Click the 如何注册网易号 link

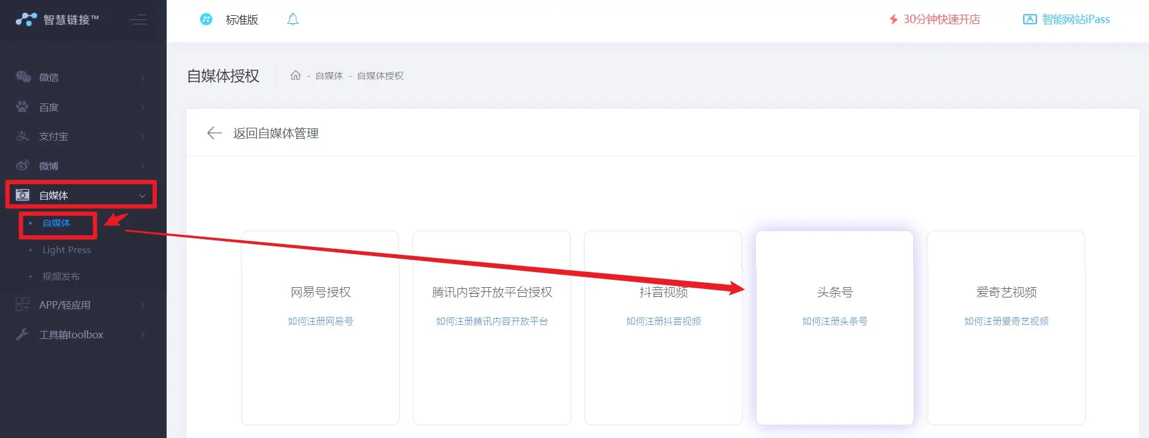coord(321,321)
